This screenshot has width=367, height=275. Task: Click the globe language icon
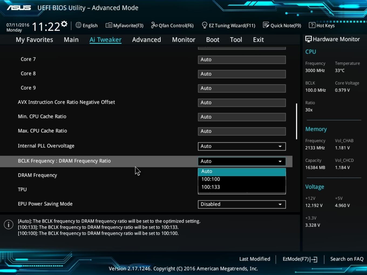(78, 25)
